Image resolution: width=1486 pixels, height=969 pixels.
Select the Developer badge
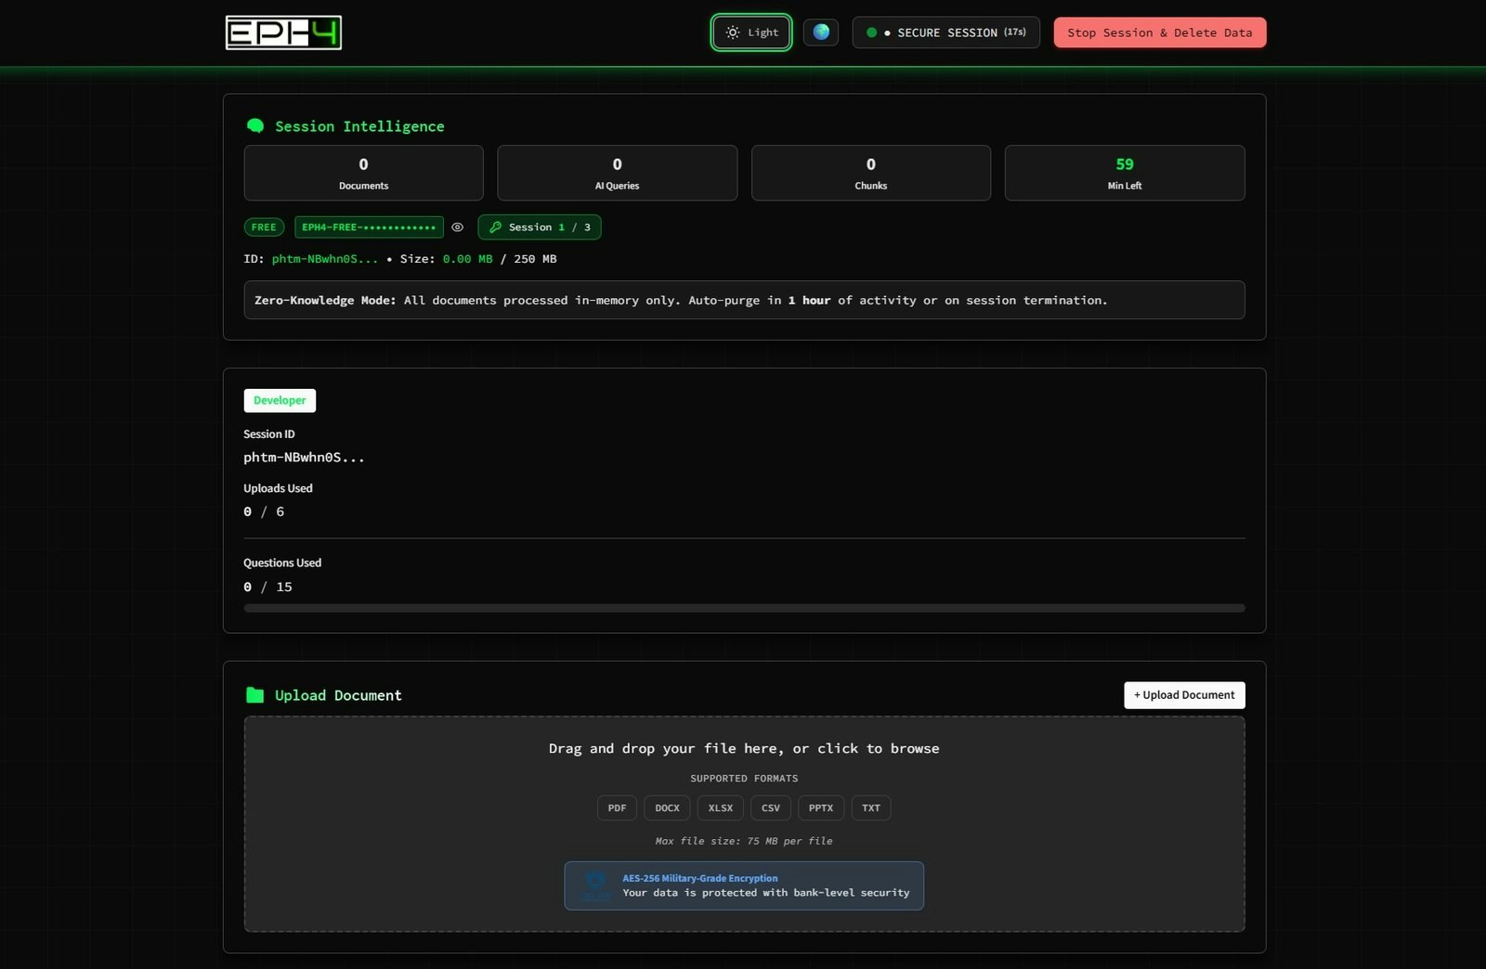tap(280, 400)
